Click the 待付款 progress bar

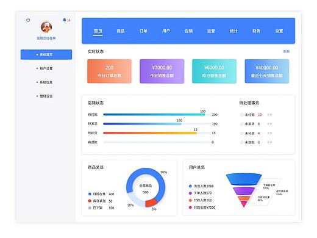[157, 115]
